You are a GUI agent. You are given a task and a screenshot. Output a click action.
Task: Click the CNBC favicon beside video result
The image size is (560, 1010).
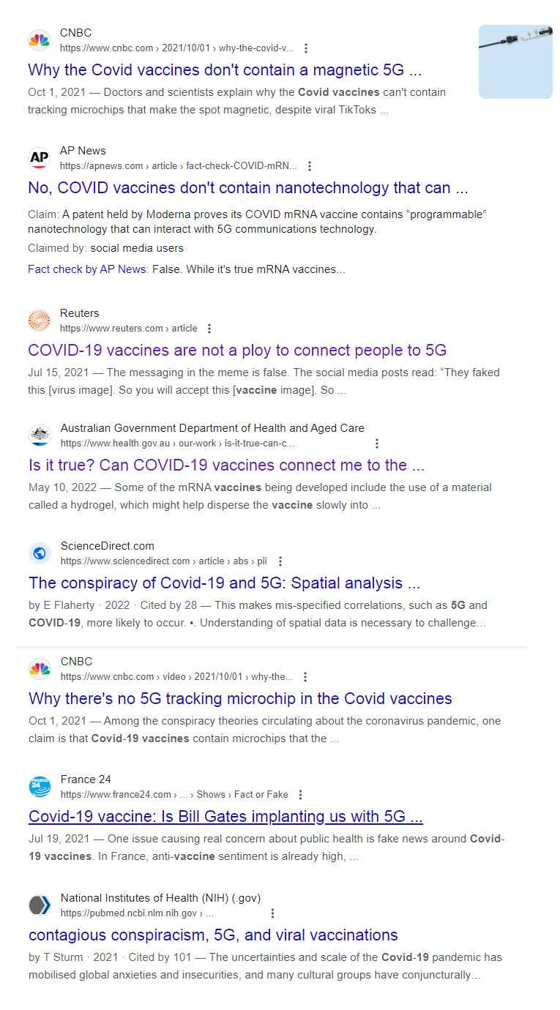point(40,669)
